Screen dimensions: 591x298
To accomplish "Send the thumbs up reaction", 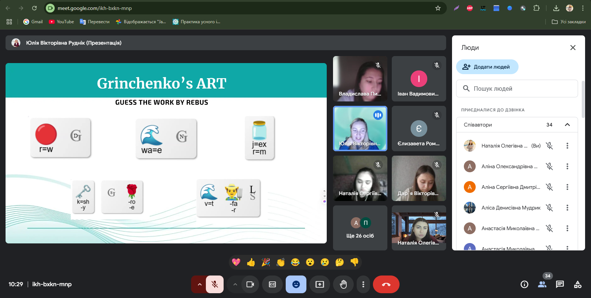I will pyautogui.click(x=251, y=262).
